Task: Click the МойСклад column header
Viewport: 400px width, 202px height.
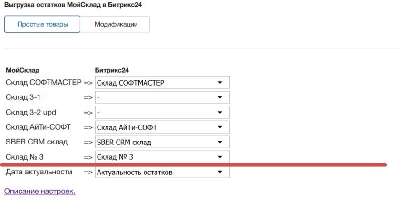Action: (22, 70)
